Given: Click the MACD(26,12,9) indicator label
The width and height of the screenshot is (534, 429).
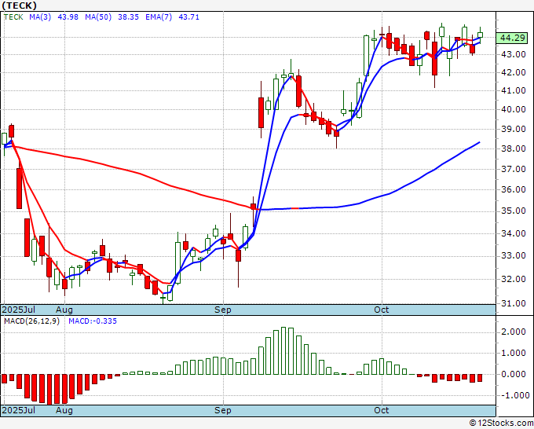Looking at the screenshot, I should coord(31,321).
